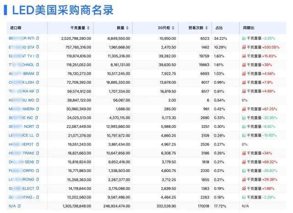The height and width of the screenshot is (213, 293).
Task: Select 数量 cell 18,885,320.00
Action: tap(118, 82)
